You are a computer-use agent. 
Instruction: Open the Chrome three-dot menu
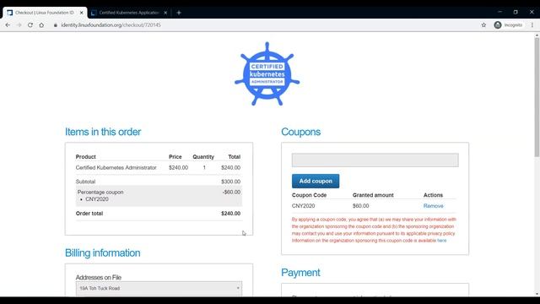click(532, 25)
